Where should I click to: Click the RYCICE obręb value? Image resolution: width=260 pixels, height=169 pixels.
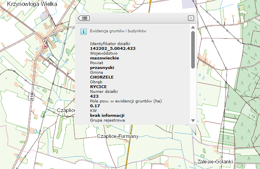[x=99, y=86]
